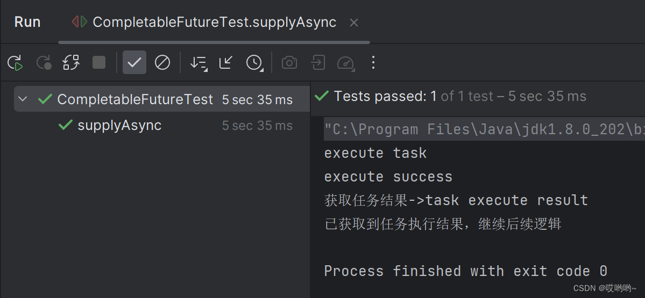The image size is (645, 298).
Task: Click the Run tool window title
Action: (27, 22)
